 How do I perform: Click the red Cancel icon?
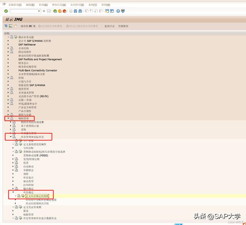pos(64,11)
